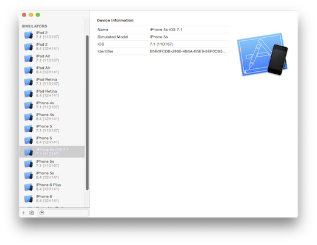
Task: Minimize the window with yellow button
Action: [31, 15]
